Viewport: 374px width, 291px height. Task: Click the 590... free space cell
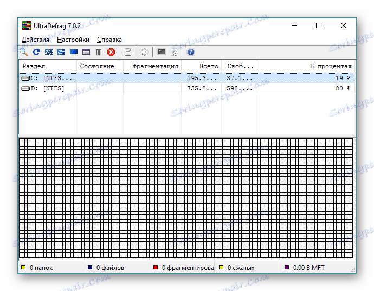click(x=240, y=88)
